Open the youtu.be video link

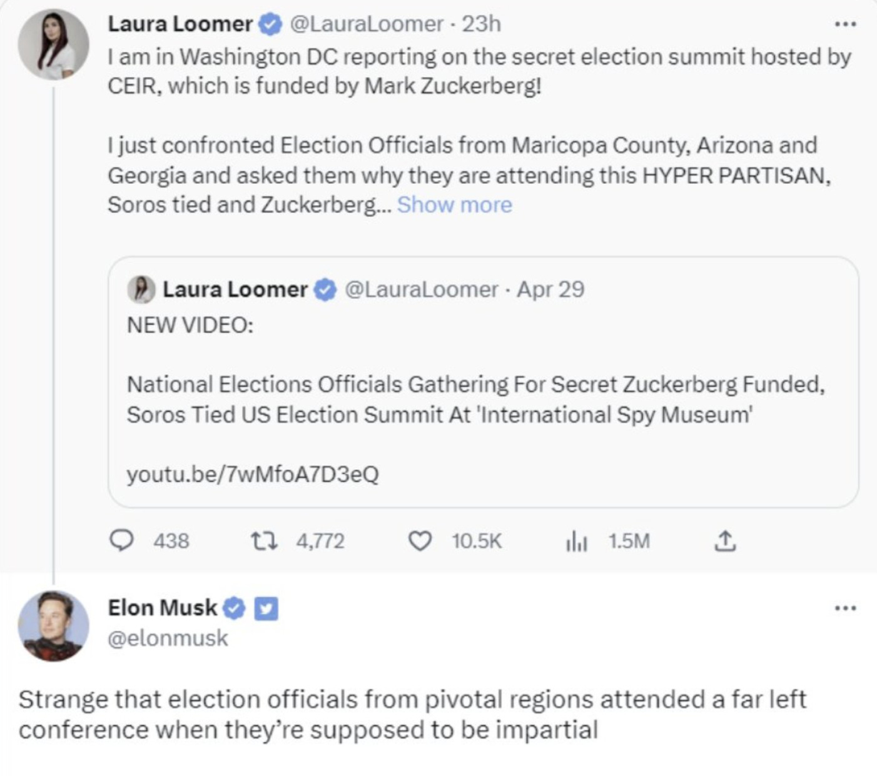(253, 474)
